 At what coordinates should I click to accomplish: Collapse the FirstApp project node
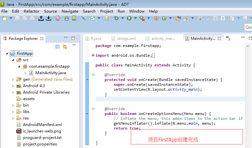7,53
